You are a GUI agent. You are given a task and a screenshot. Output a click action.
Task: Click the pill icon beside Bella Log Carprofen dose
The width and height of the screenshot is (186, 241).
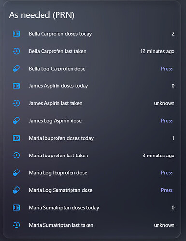[16, 69]
